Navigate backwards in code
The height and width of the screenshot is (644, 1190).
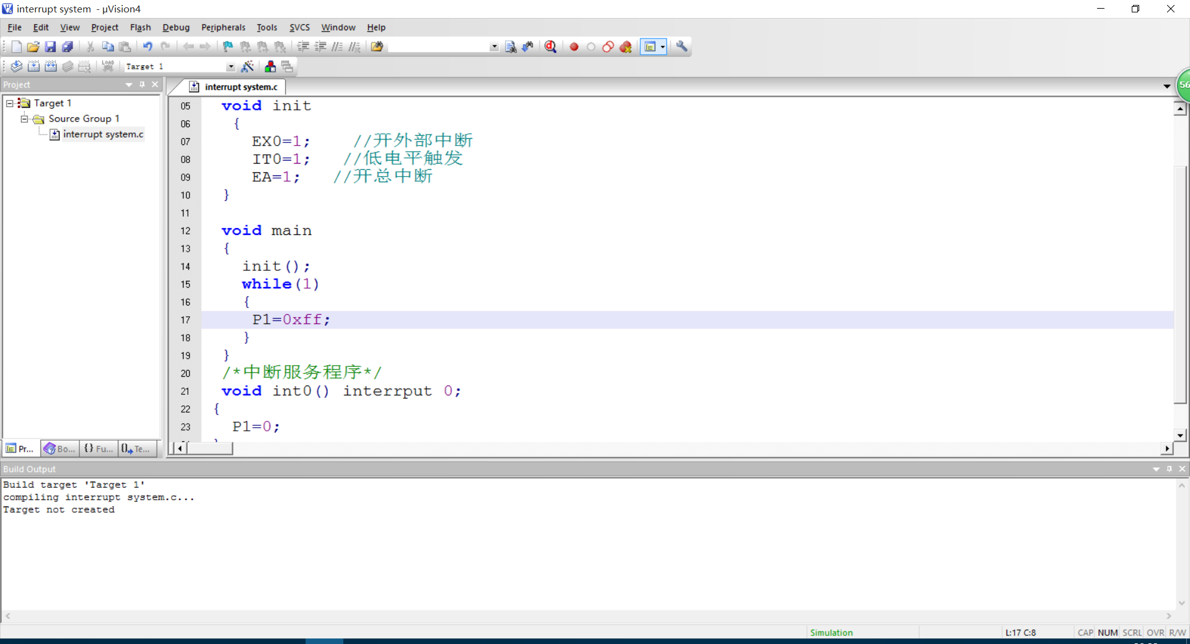point(188,46)
